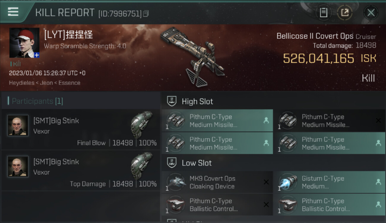Select destroyed Pithum Ballistic Control module
Screen dimensions: 386x223
(x=217, y=205)
